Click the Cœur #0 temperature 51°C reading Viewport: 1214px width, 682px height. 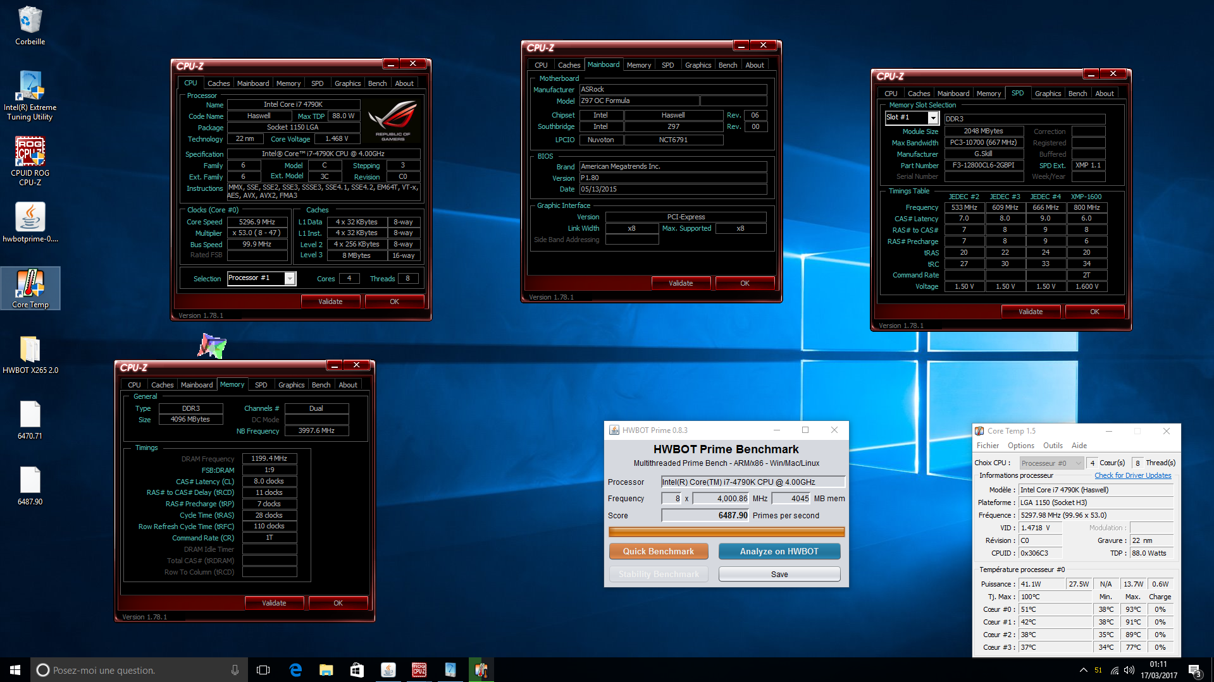coord(1055,609)
